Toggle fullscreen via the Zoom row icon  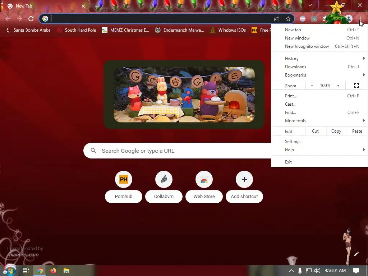pyautogui.click(x=356, y=86)
